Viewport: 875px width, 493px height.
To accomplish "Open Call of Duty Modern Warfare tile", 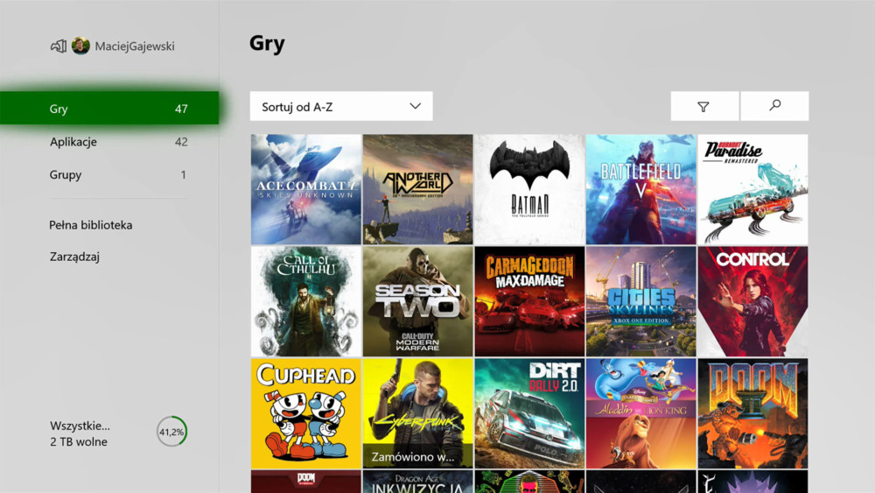I will (417, 301).
